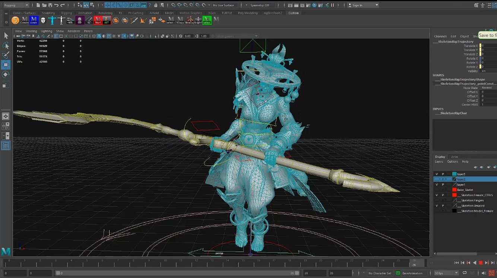Click the audio speaker icon in the playback bar
The height and width of the screenshot is (278, 497).
484,273
